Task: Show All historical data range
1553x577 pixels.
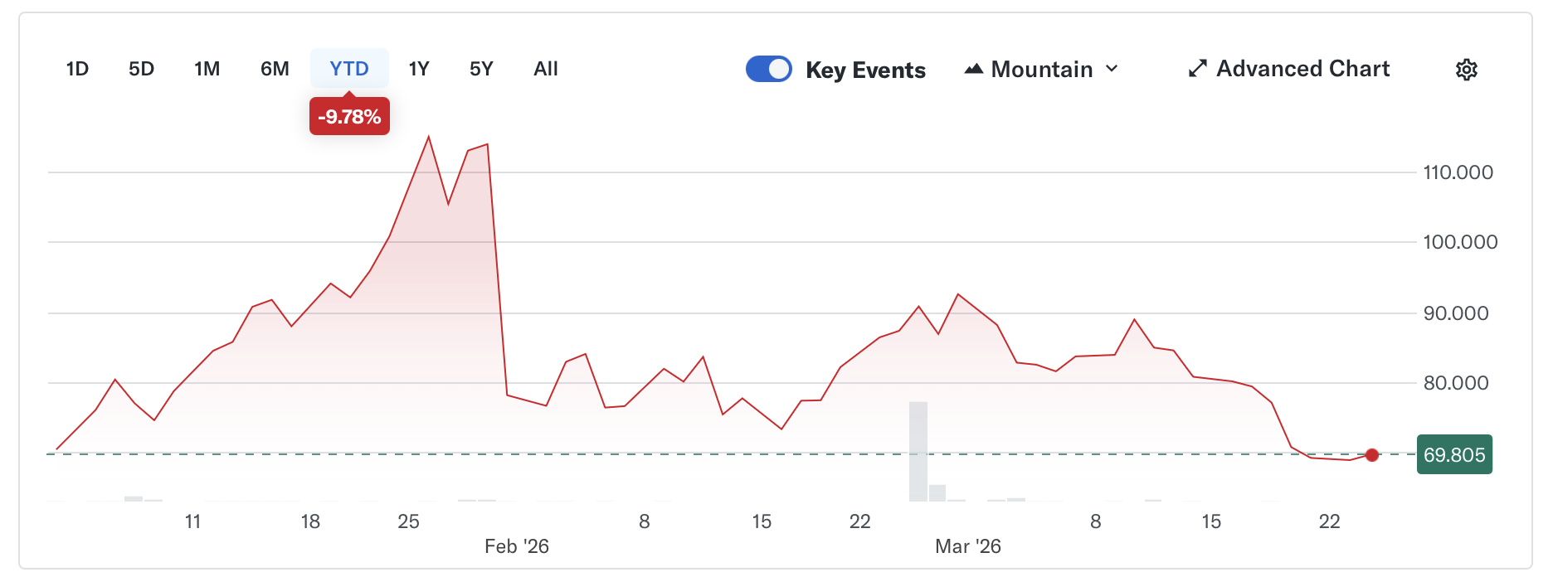Action: click(545, 69)
